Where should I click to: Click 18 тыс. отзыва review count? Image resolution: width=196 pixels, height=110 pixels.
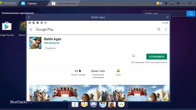[x=78, y=75]
